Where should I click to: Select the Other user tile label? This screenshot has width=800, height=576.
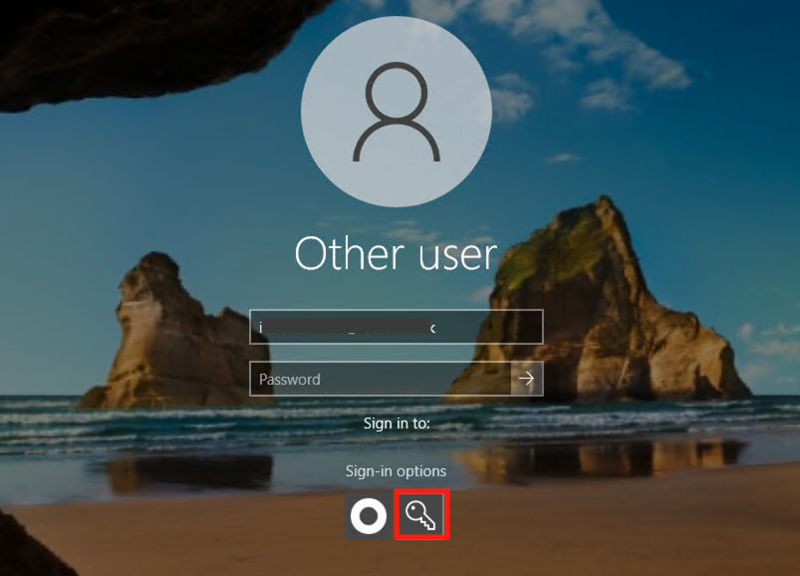pos(397,254)
